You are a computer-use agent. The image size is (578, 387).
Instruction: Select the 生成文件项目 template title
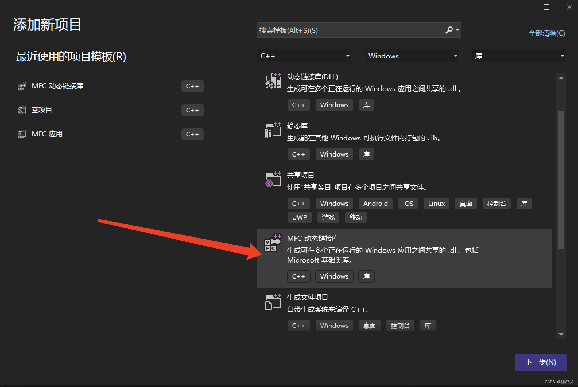pos(307,297)
